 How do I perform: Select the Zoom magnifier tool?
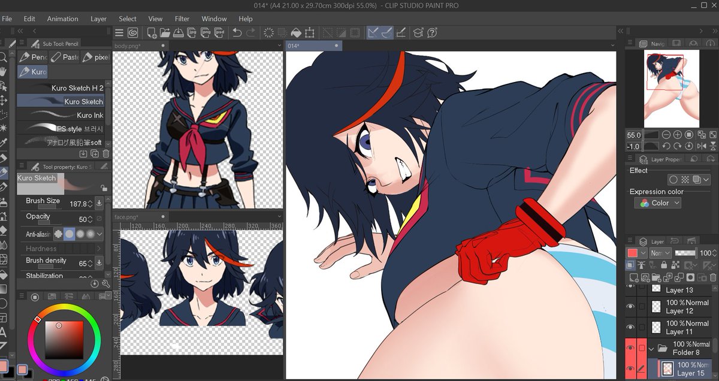click(4, 58)
